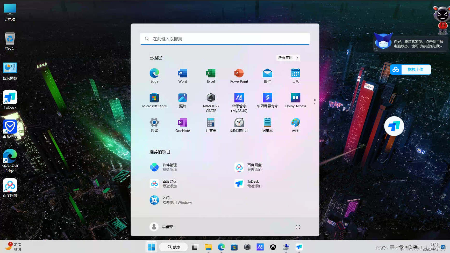Open the 邮件 mail app
450x253 pixels.
(x=267, y=76)
